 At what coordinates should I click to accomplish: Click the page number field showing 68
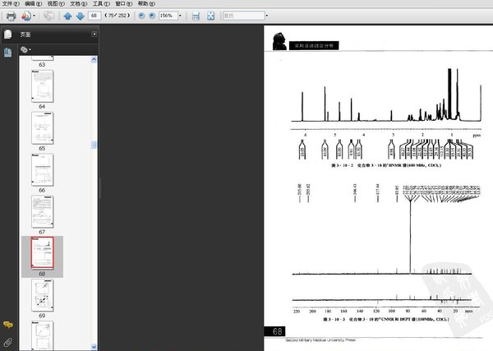pos(94,16)
